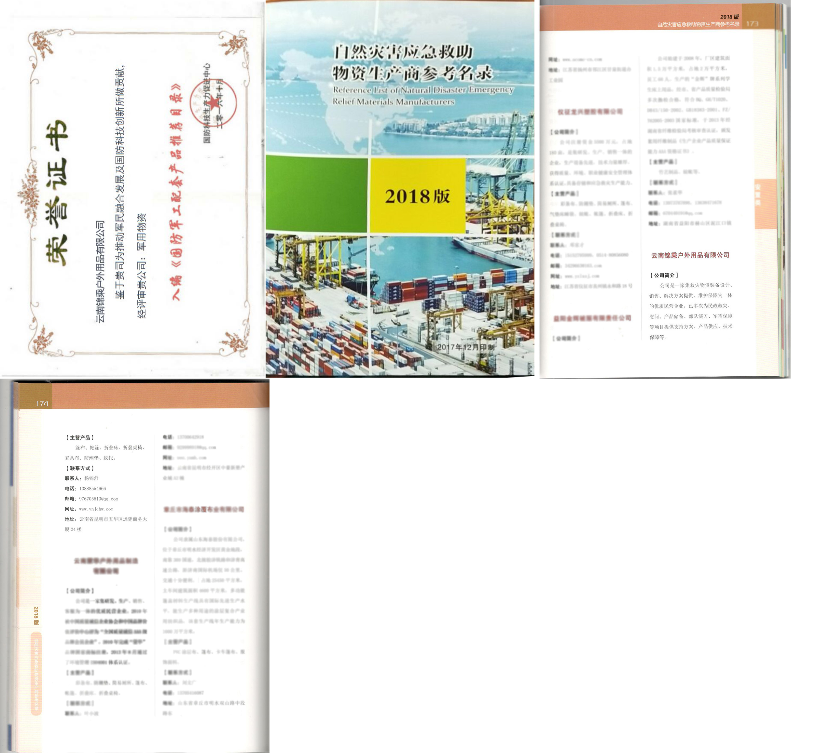Click the 【公司简介】 heading under 云南锦乘
Viewport: 830px width, 753px height.
coord(664,275)
